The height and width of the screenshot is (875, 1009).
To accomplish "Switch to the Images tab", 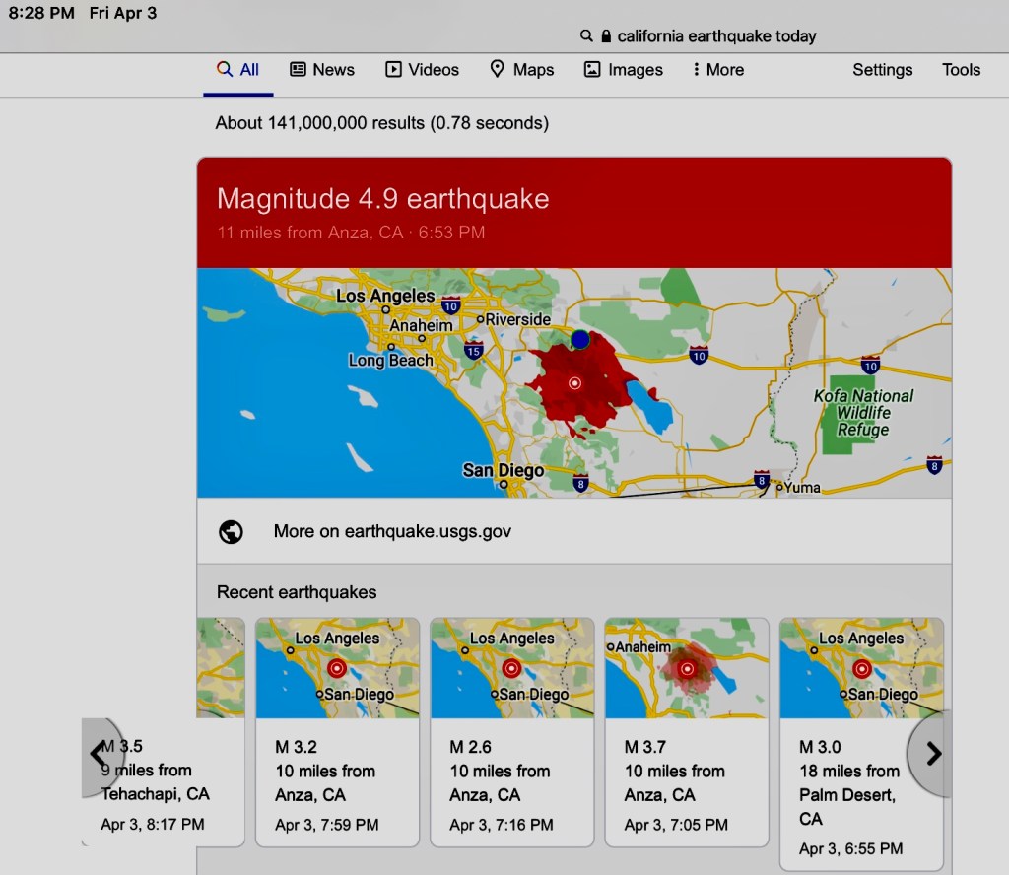I will point(623,70).
